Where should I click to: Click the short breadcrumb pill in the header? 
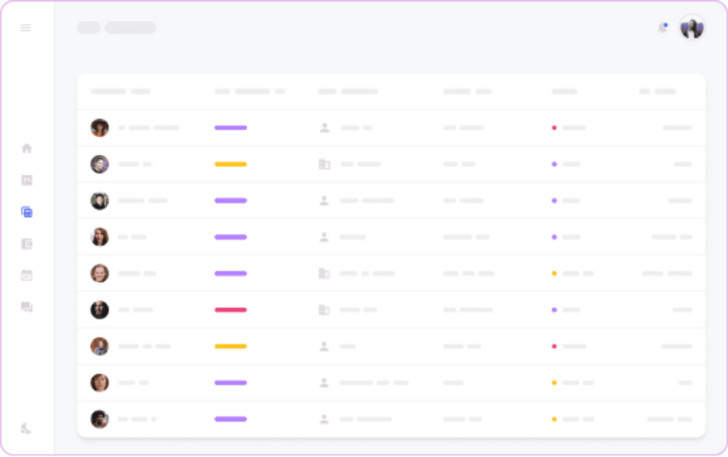(x=89, y=28)
